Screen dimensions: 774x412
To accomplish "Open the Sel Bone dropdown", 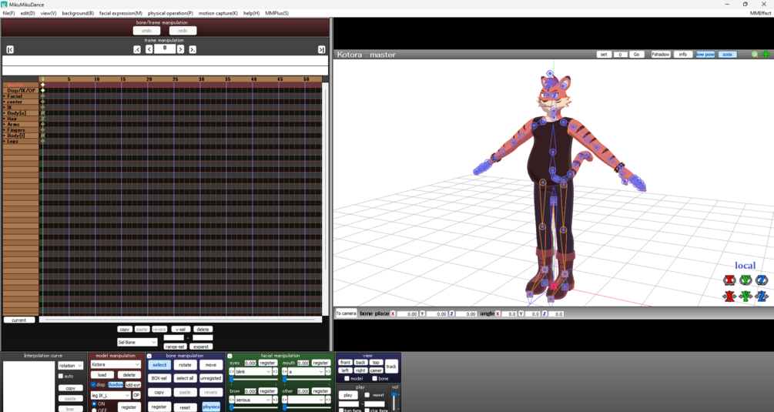I will pyautogui.click(x=137, y=342).
